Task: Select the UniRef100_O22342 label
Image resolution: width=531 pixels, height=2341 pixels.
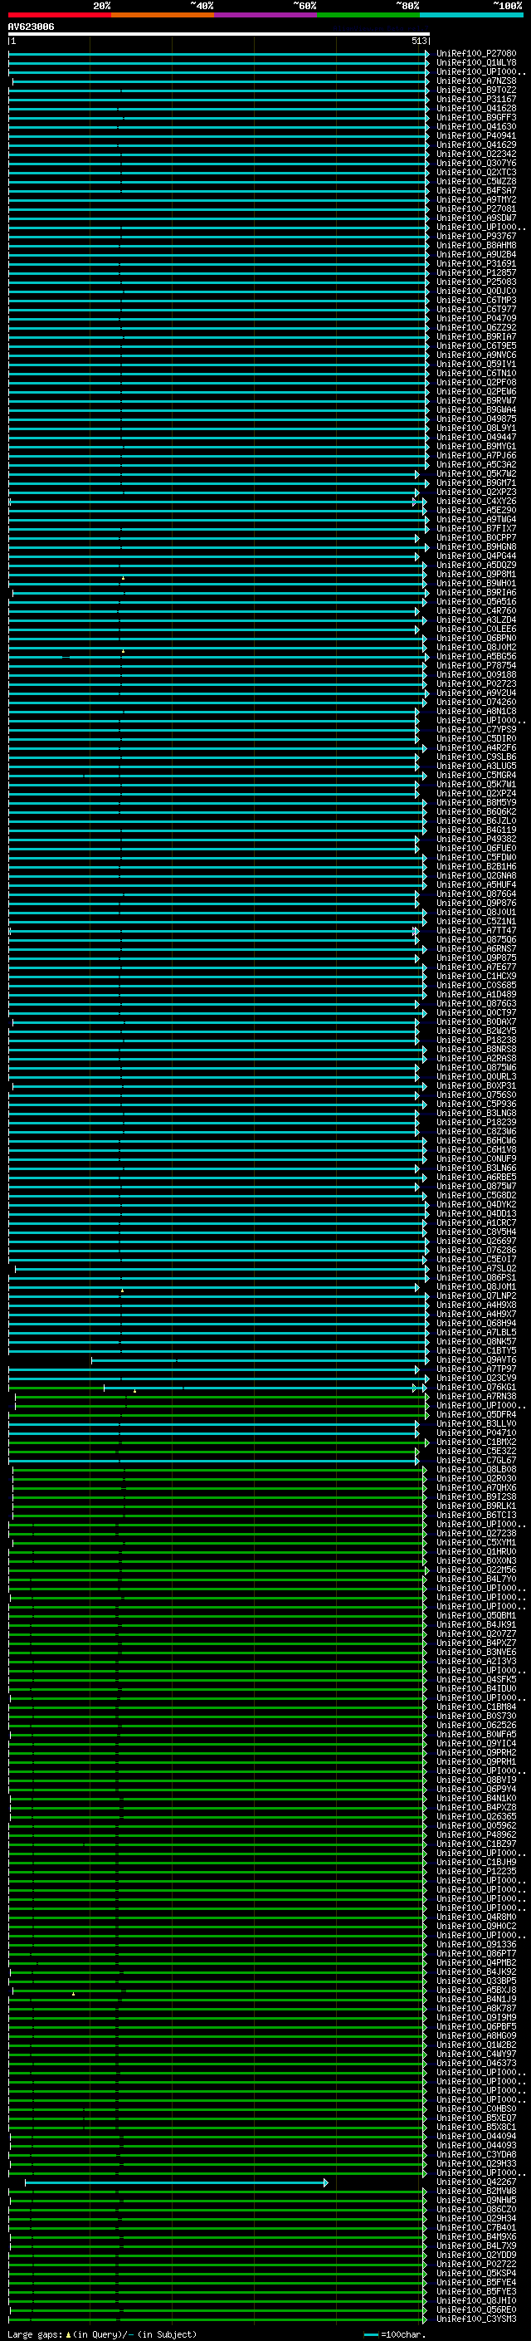Action: pyautogui.click(x=475, y=154)
